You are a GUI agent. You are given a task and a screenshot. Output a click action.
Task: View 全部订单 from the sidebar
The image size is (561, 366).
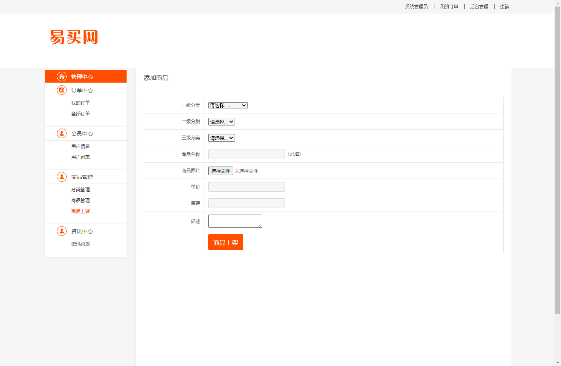pyautogui.click(x=80, y=113)
